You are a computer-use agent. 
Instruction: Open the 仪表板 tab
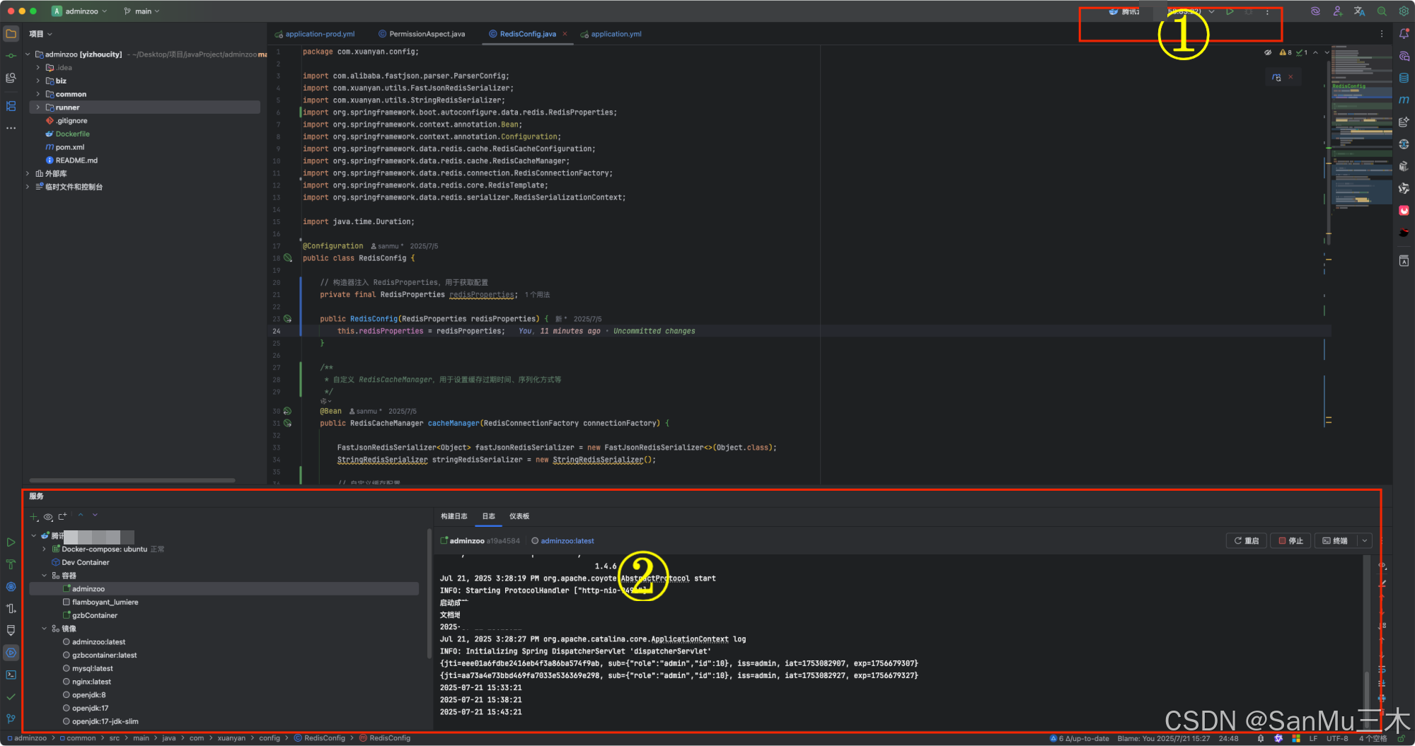coord(519,516)
